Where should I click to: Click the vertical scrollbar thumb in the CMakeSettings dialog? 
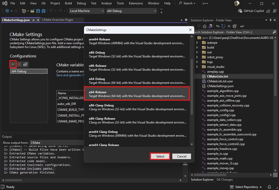pyautogui.click(x=192, y=87)
